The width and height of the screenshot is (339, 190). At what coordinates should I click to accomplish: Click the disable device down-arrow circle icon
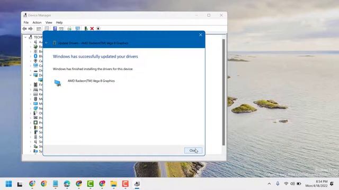tap(98, 28)
